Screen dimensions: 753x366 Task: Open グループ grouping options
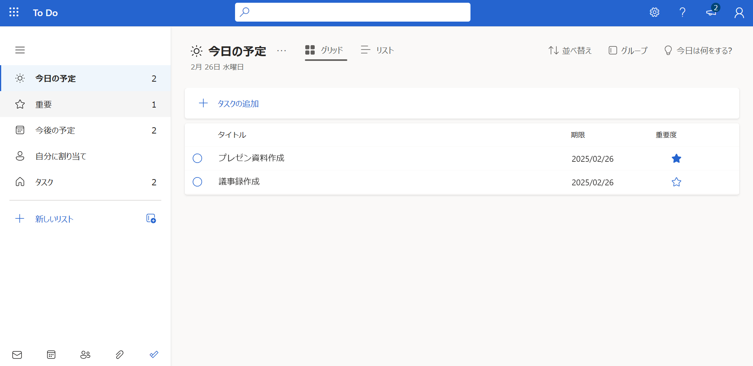point(627,50)
